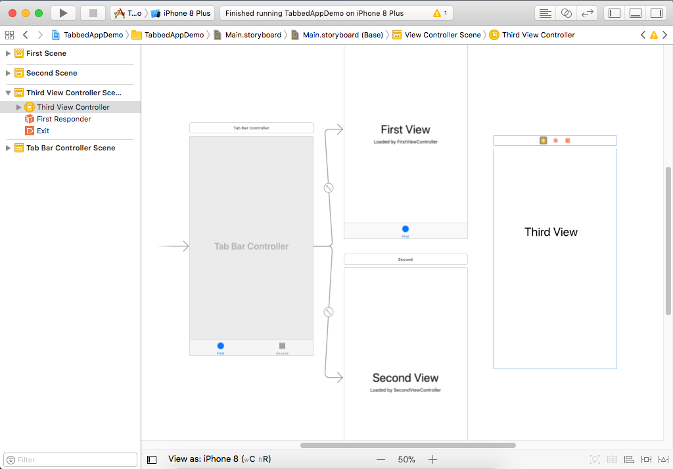The height and width of the screenshot is (469, 673).
Task: Show the Standard editor
Action: point(545,13)
